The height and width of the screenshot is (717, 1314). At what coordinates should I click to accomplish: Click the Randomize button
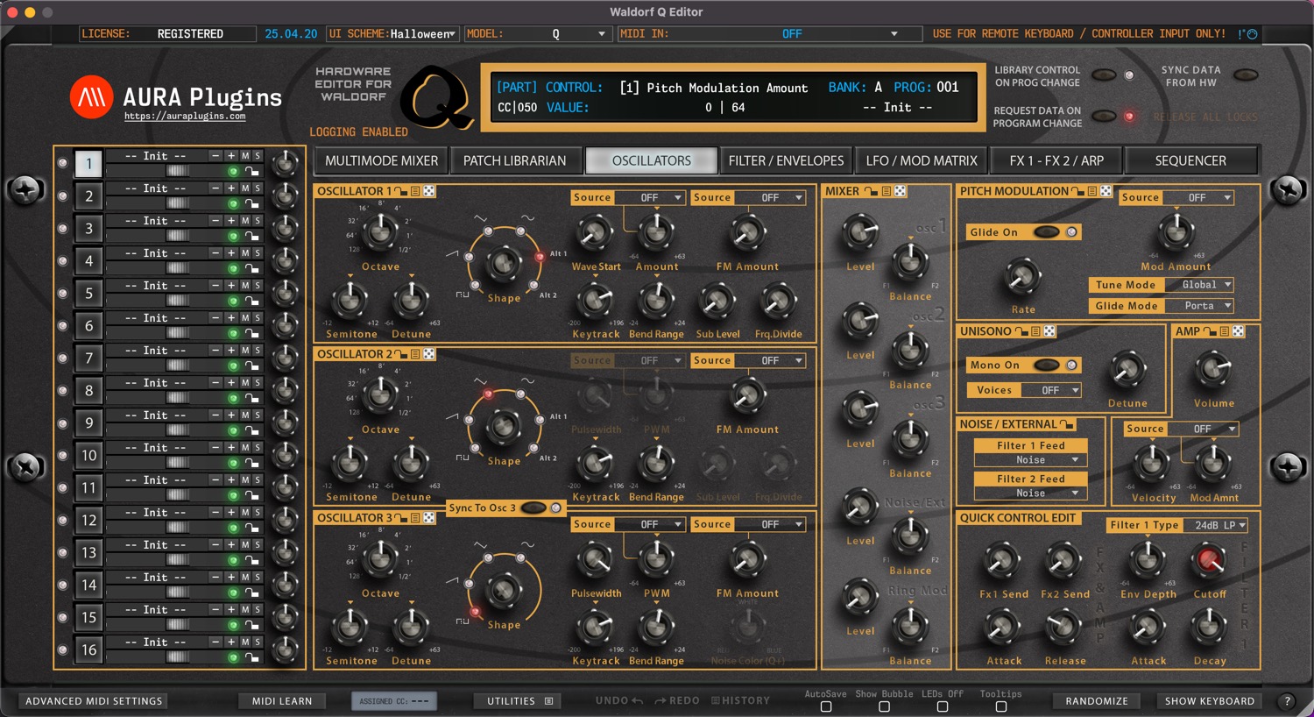pos(1097,701)
